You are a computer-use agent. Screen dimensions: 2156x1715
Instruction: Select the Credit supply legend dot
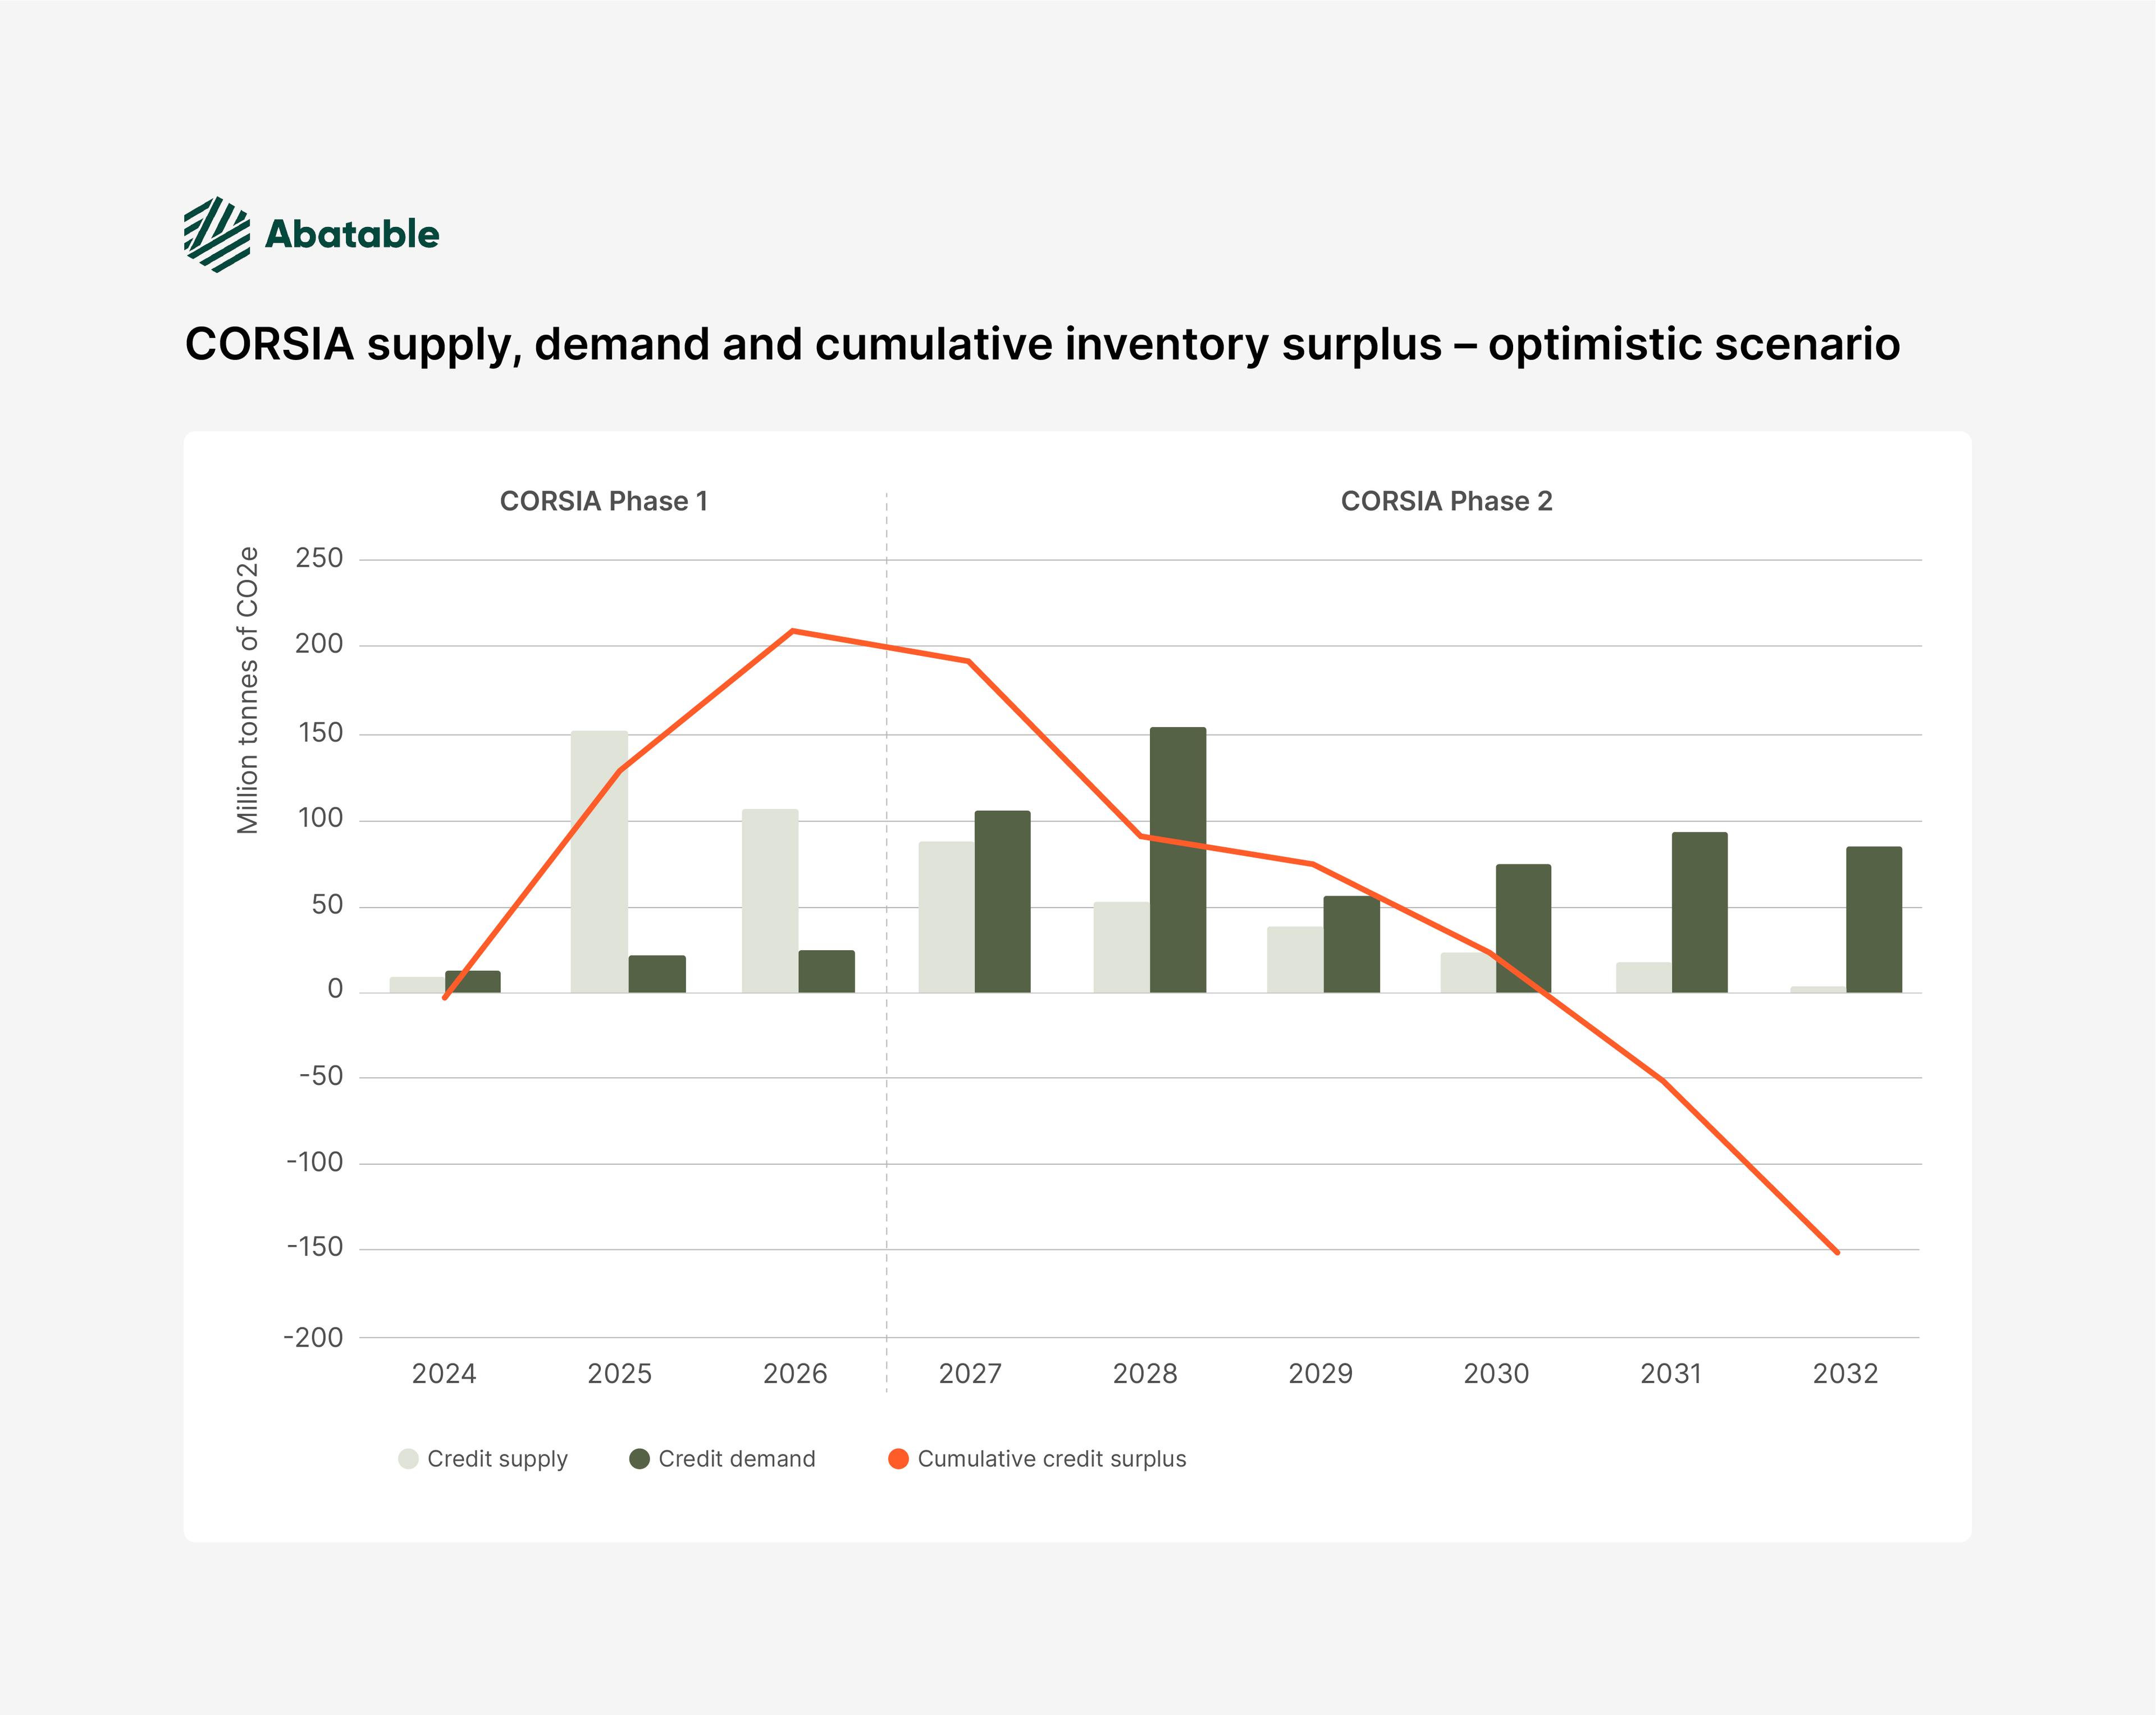[408, 1459]
